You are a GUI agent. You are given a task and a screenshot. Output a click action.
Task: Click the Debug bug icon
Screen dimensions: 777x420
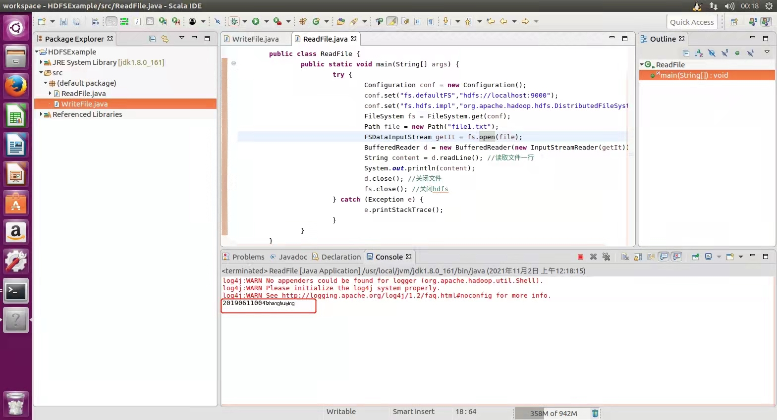pos(234,21)
